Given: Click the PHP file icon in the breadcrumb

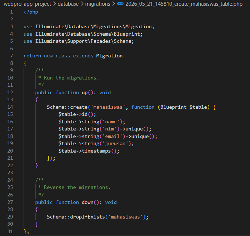Looking at the screenshot, I should [120, 4].
